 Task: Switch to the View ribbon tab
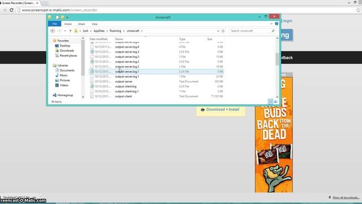94,24
